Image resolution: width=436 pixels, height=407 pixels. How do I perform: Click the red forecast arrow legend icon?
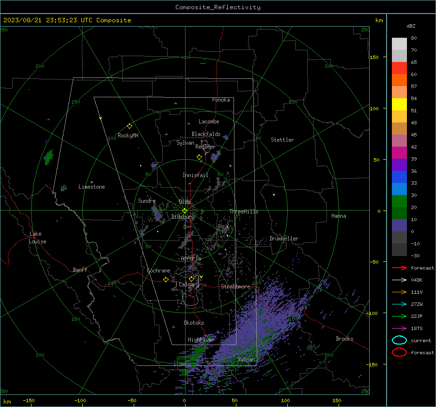(x=399, y=268)
